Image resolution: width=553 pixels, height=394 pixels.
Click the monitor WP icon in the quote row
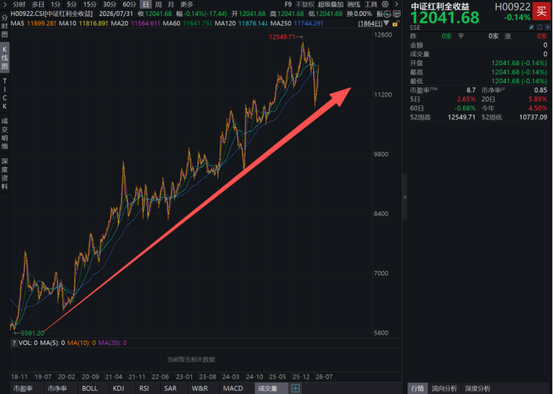point(397,14)
